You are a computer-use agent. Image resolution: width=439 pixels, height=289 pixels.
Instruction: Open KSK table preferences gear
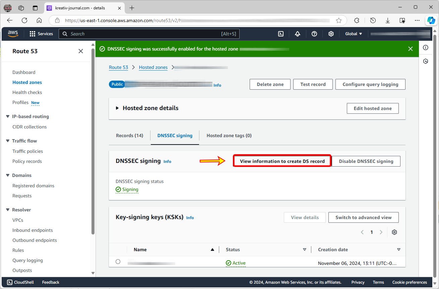(394, 232)
